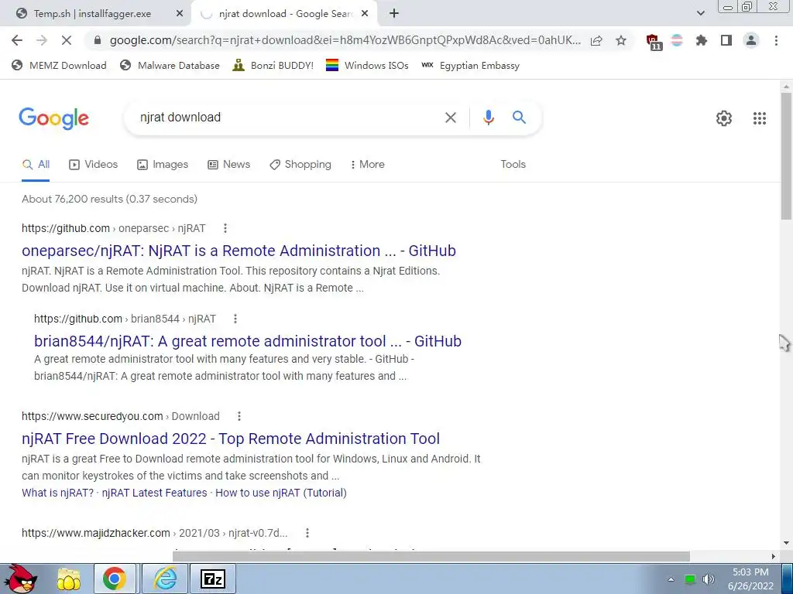
Task: Stop loading the page
Action: pos(67,40)
